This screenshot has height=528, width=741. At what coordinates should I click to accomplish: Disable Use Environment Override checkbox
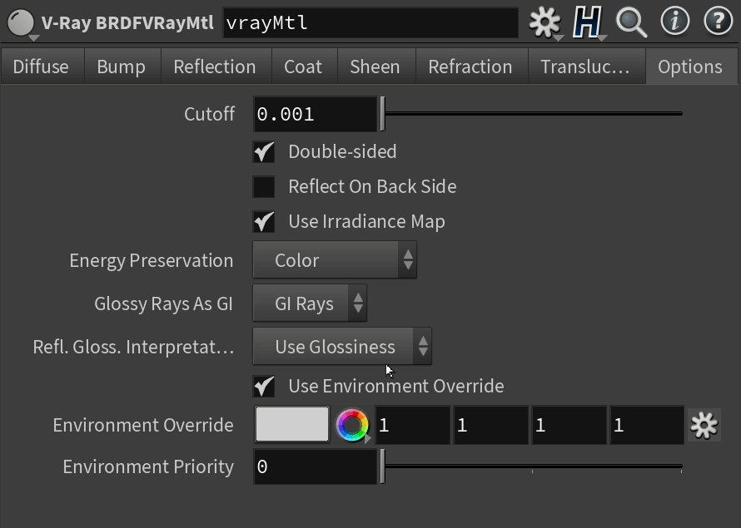pyautogui.click(x=264, y=387)
